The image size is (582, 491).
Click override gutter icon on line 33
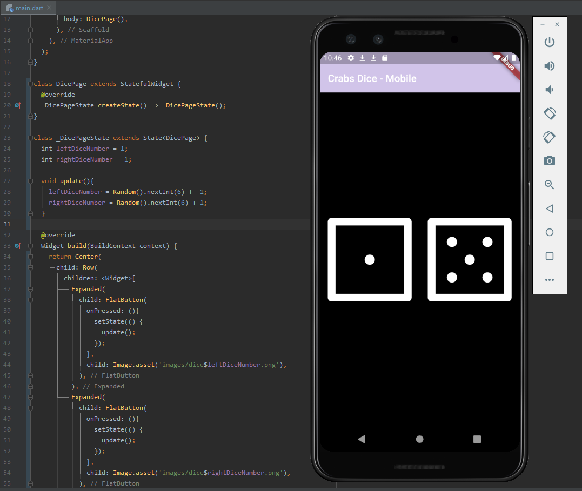pos(17,246)
